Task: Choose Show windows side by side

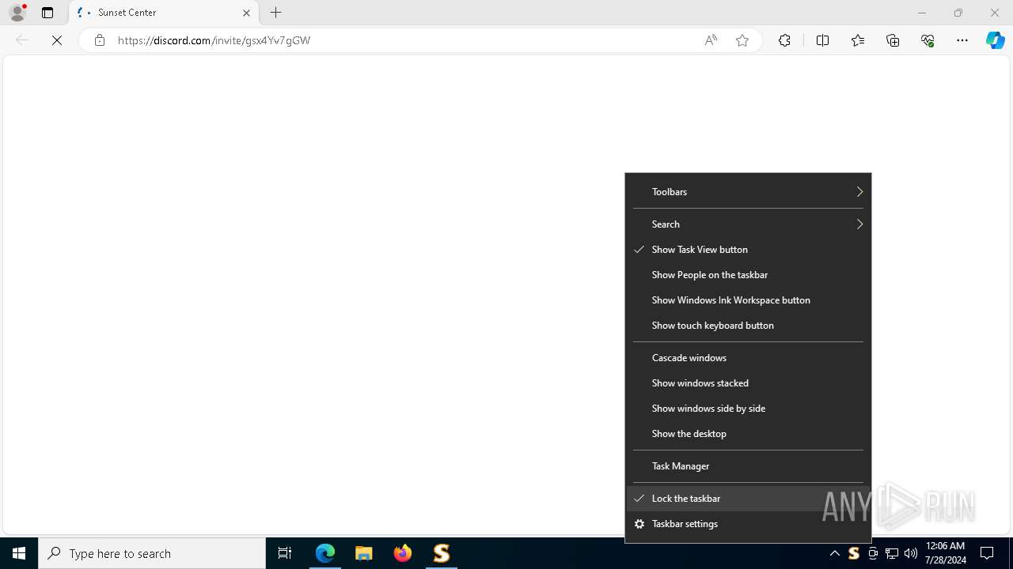Action: coord(748,409)
